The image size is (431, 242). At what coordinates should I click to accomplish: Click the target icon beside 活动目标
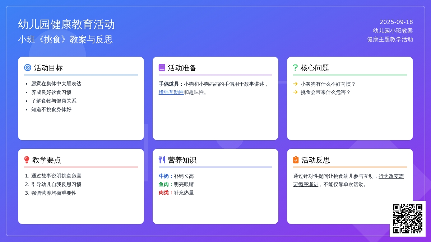[28, 67]
